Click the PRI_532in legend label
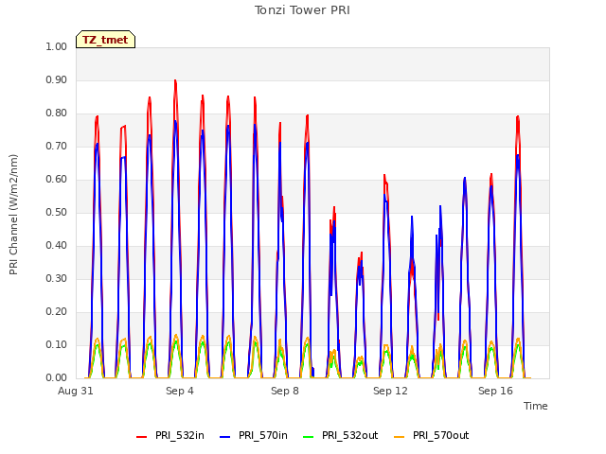The height and width of the screenshot is (454, 606). [180, 435]
